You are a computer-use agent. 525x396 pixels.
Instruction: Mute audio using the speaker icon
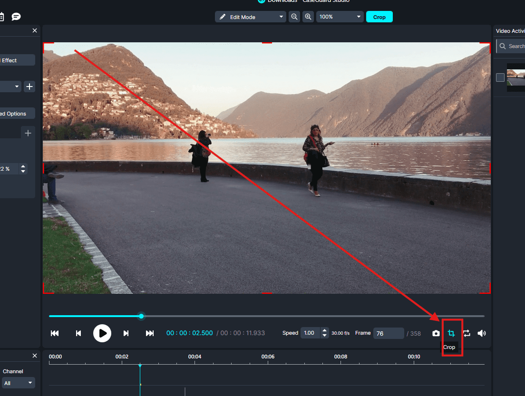coord(481,333)
